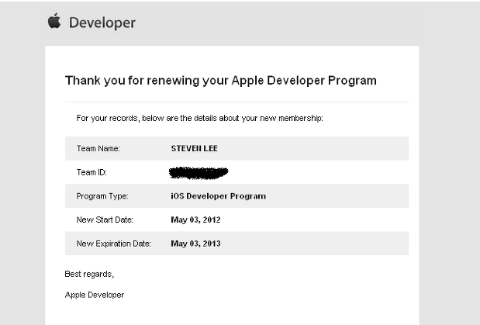
Task: Click the Apple logo icon
Action: pos(54,20)
